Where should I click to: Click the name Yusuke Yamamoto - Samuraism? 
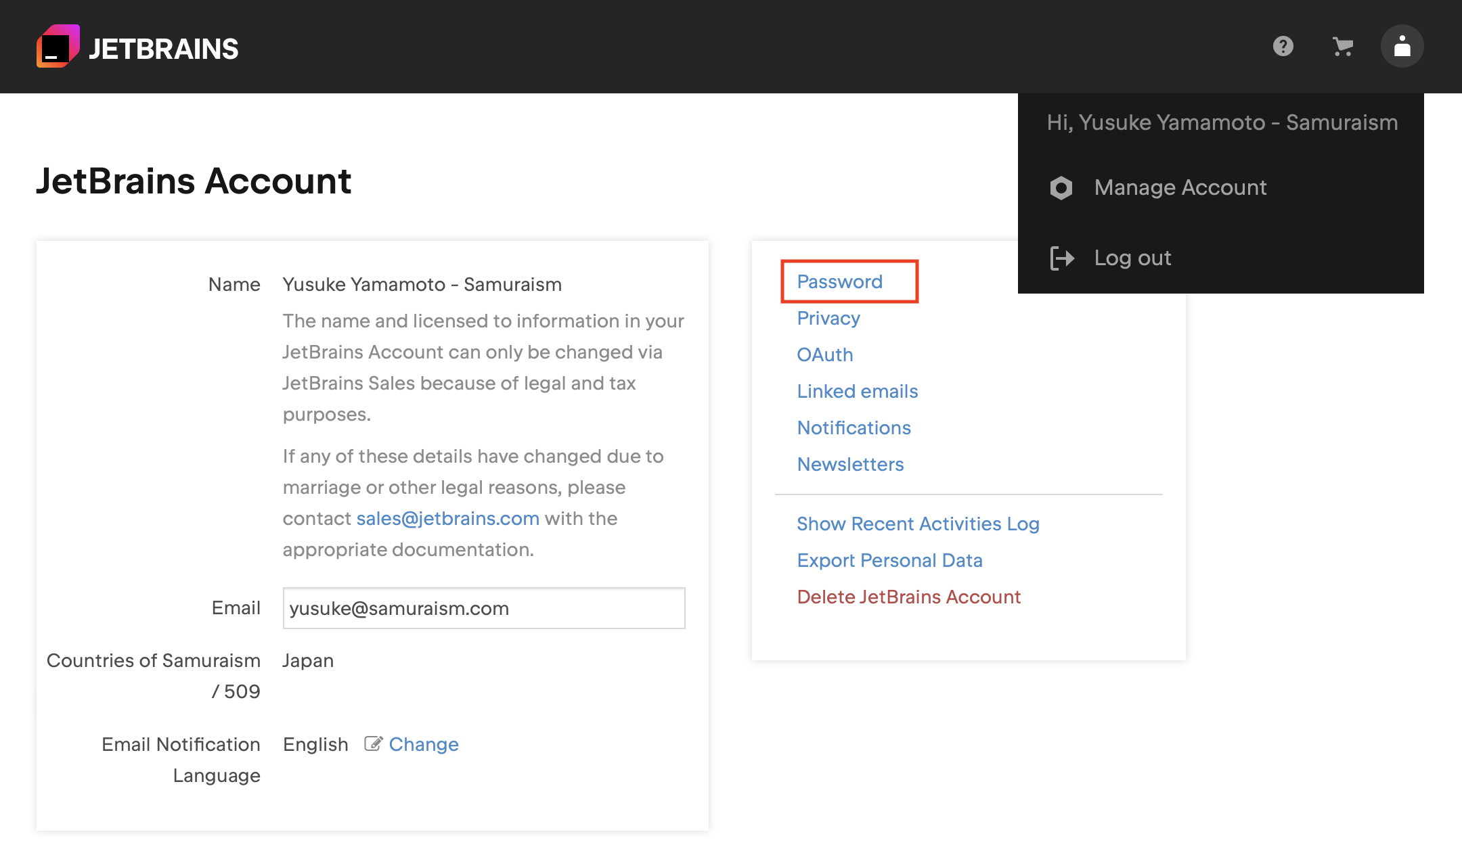pyautogui.click(x=422, y=284)
